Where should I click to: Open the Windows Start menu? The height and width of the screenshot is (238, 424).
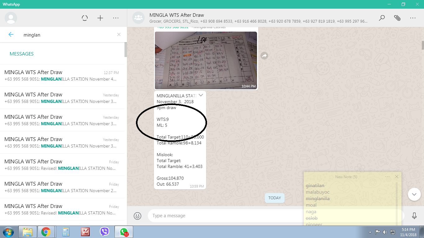[x=8, y=232]
